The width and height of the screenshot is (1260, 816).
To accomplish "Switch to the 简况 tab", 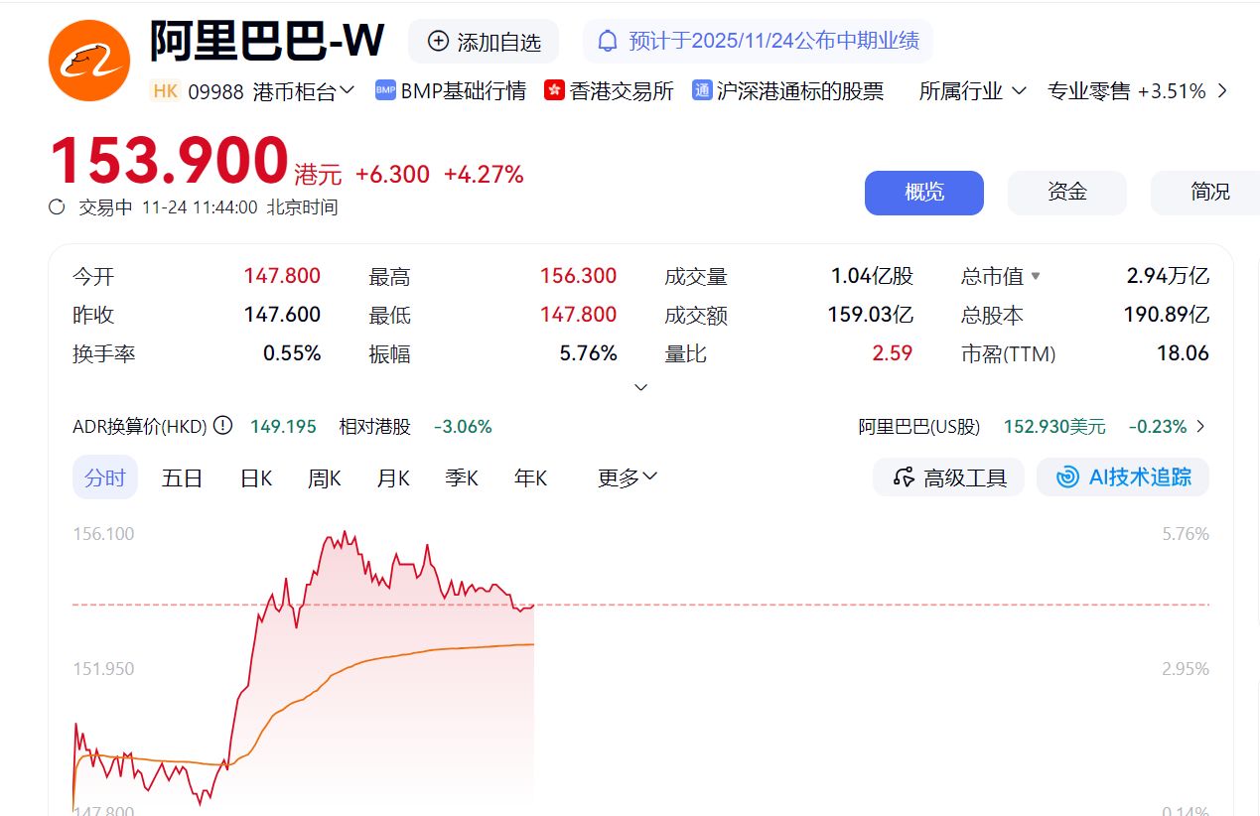I will tap(1208, 193).
